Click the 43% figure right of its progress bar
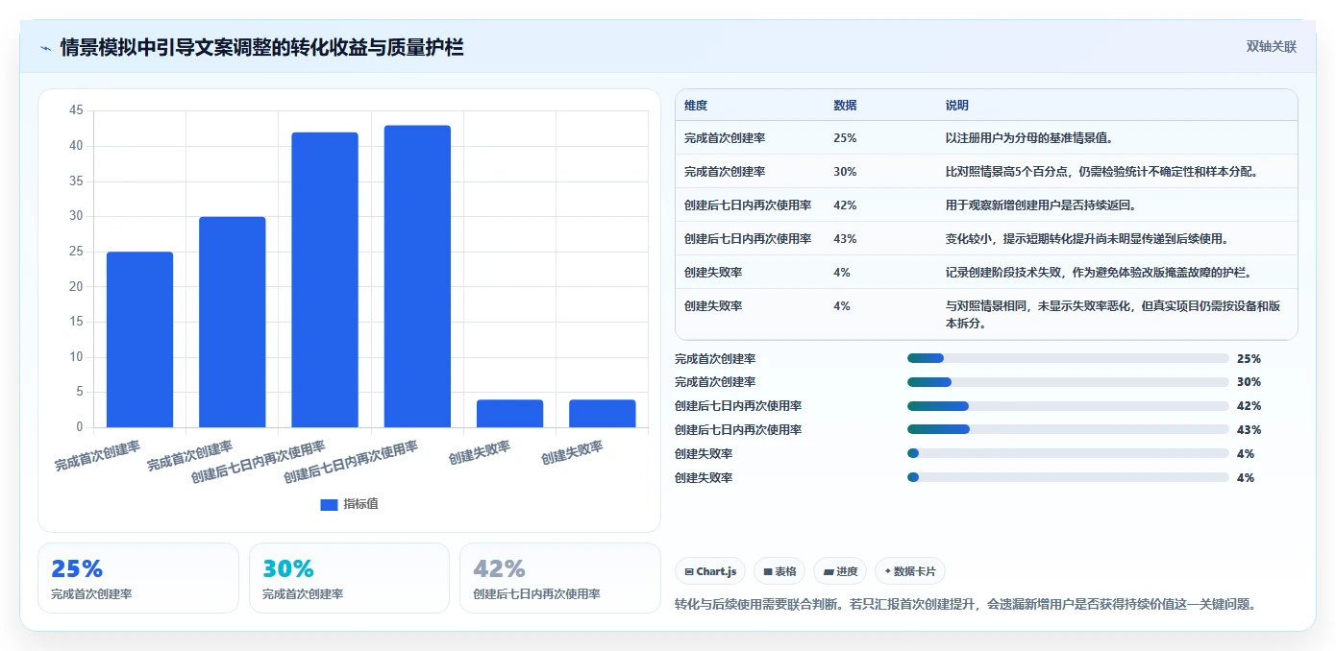 1249,430
